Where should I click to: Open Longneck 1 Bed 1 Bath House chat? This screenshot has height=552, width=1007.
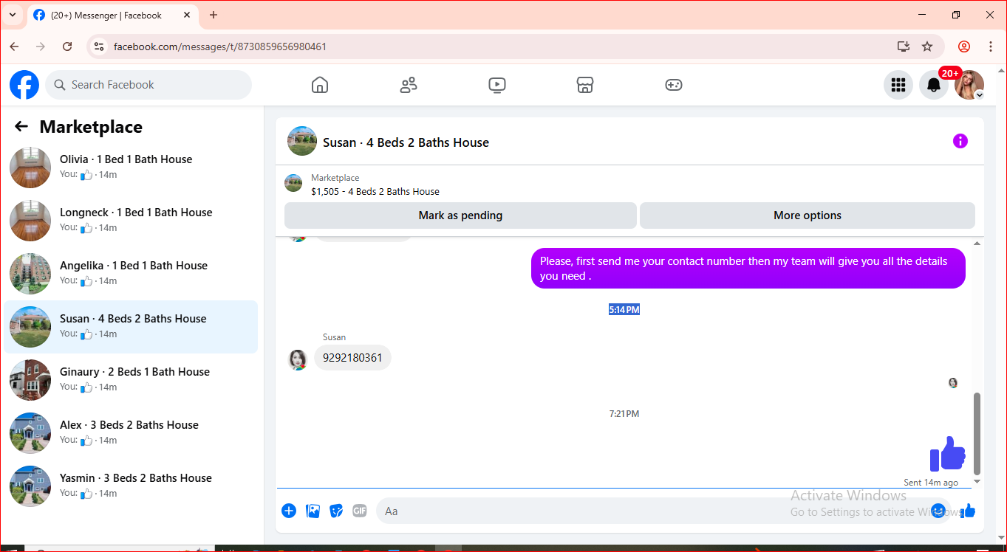click(x=131, y=220)
